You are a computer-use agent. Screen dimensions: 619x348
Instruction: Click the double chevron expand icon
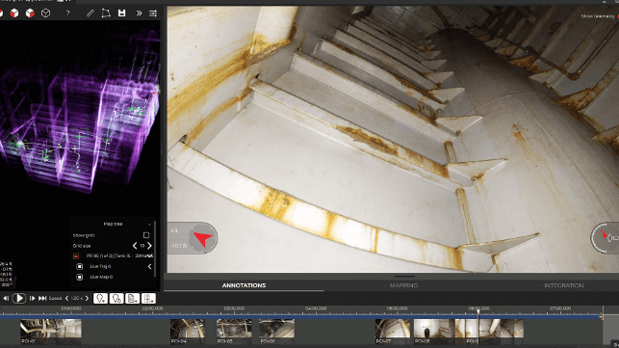click(139, 13)
